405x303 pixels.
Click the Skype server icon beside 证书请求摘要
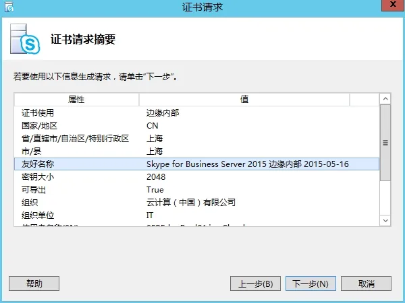(x=25, y=39)
